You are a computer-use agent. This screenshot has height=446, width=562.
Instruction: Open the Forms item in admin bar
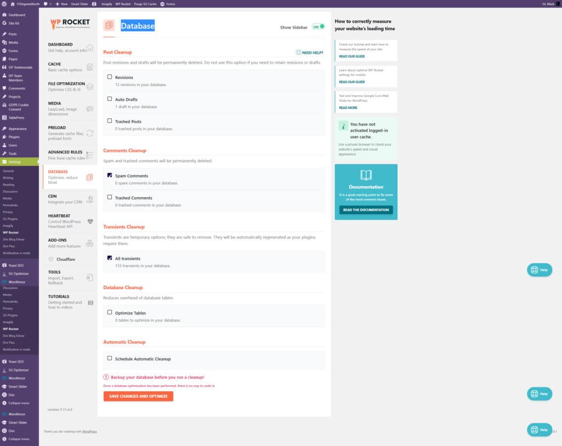(168, 4)
